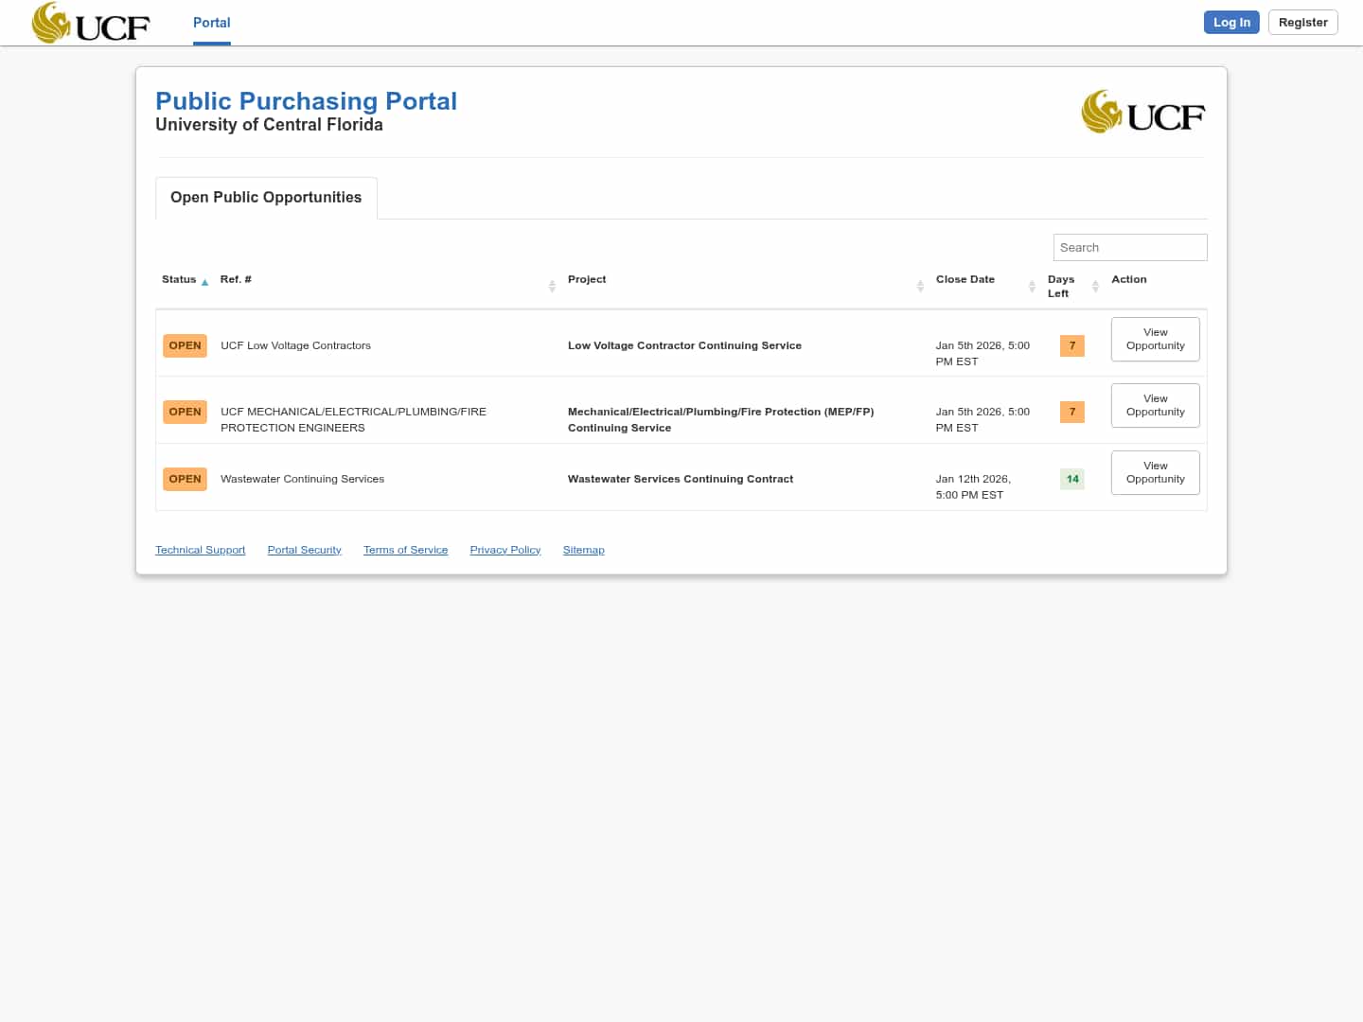This screenshot has height=1022, width=1363.
Task: Click the 14 days left badge
Action: click(1071, 479)
